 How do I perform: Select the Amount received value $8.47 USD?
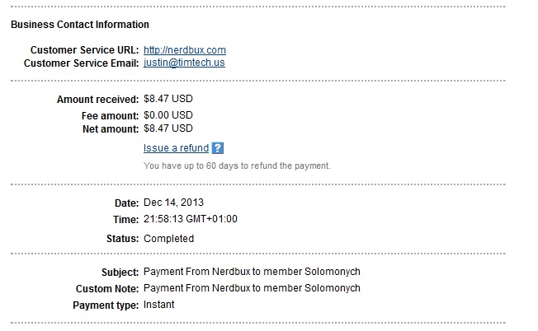(x=168, y=99)
